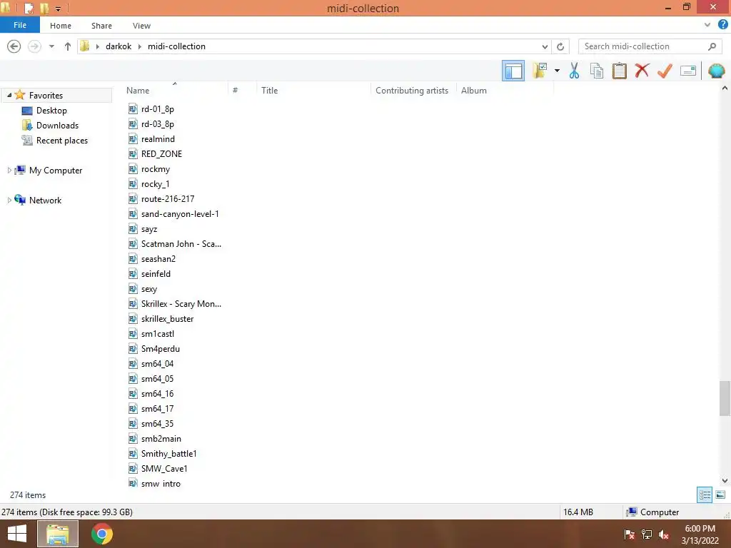Select the seinfeld file icon
The height and width of the screenshot is (548, 731).
pos(133,274)
